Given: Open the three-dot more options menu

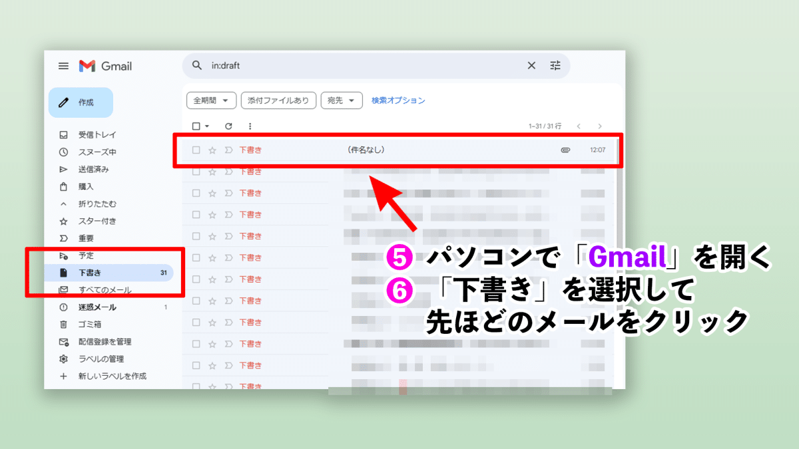Looking at the screenshot, I should 250,126.
